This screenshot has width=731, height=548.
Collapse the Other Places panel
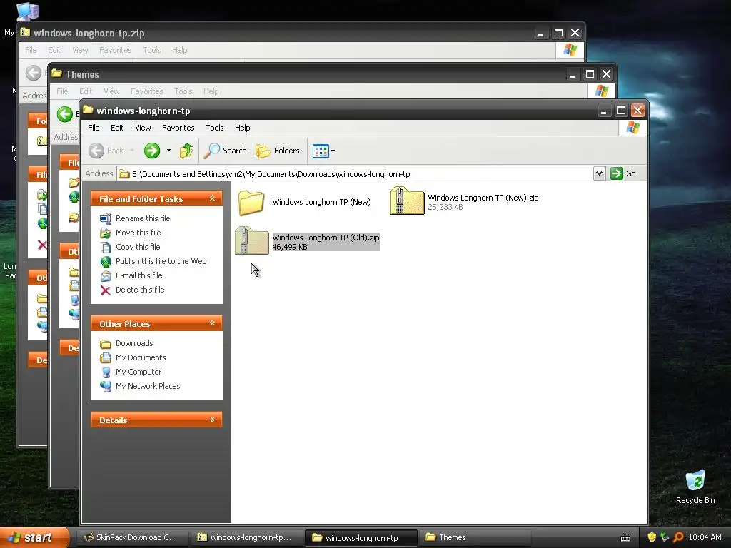[212, 323]
